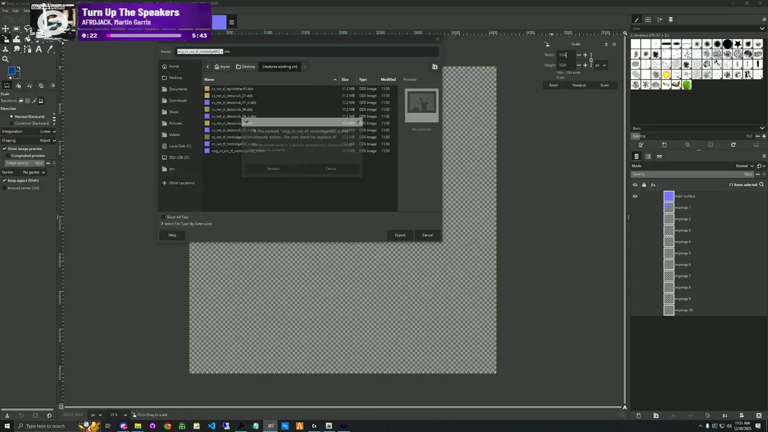
Task: Sort file list by Modified column
Action: pyautogui.click(x=388, y=79)
